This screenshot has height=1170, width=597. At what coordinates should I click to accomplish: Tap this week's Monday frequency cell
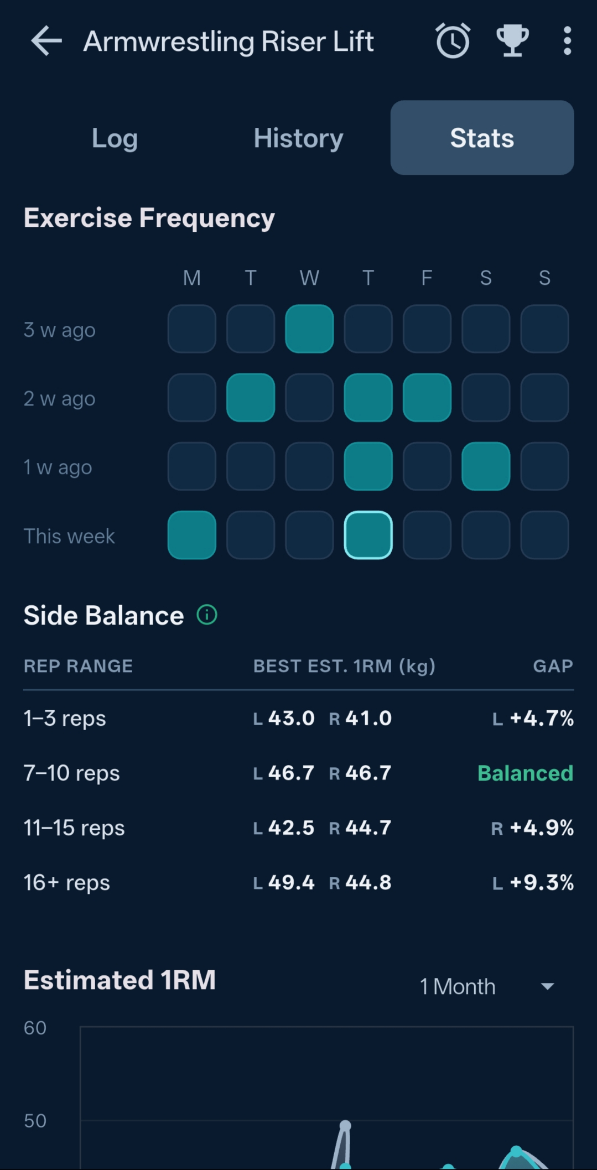pos(192,535)
